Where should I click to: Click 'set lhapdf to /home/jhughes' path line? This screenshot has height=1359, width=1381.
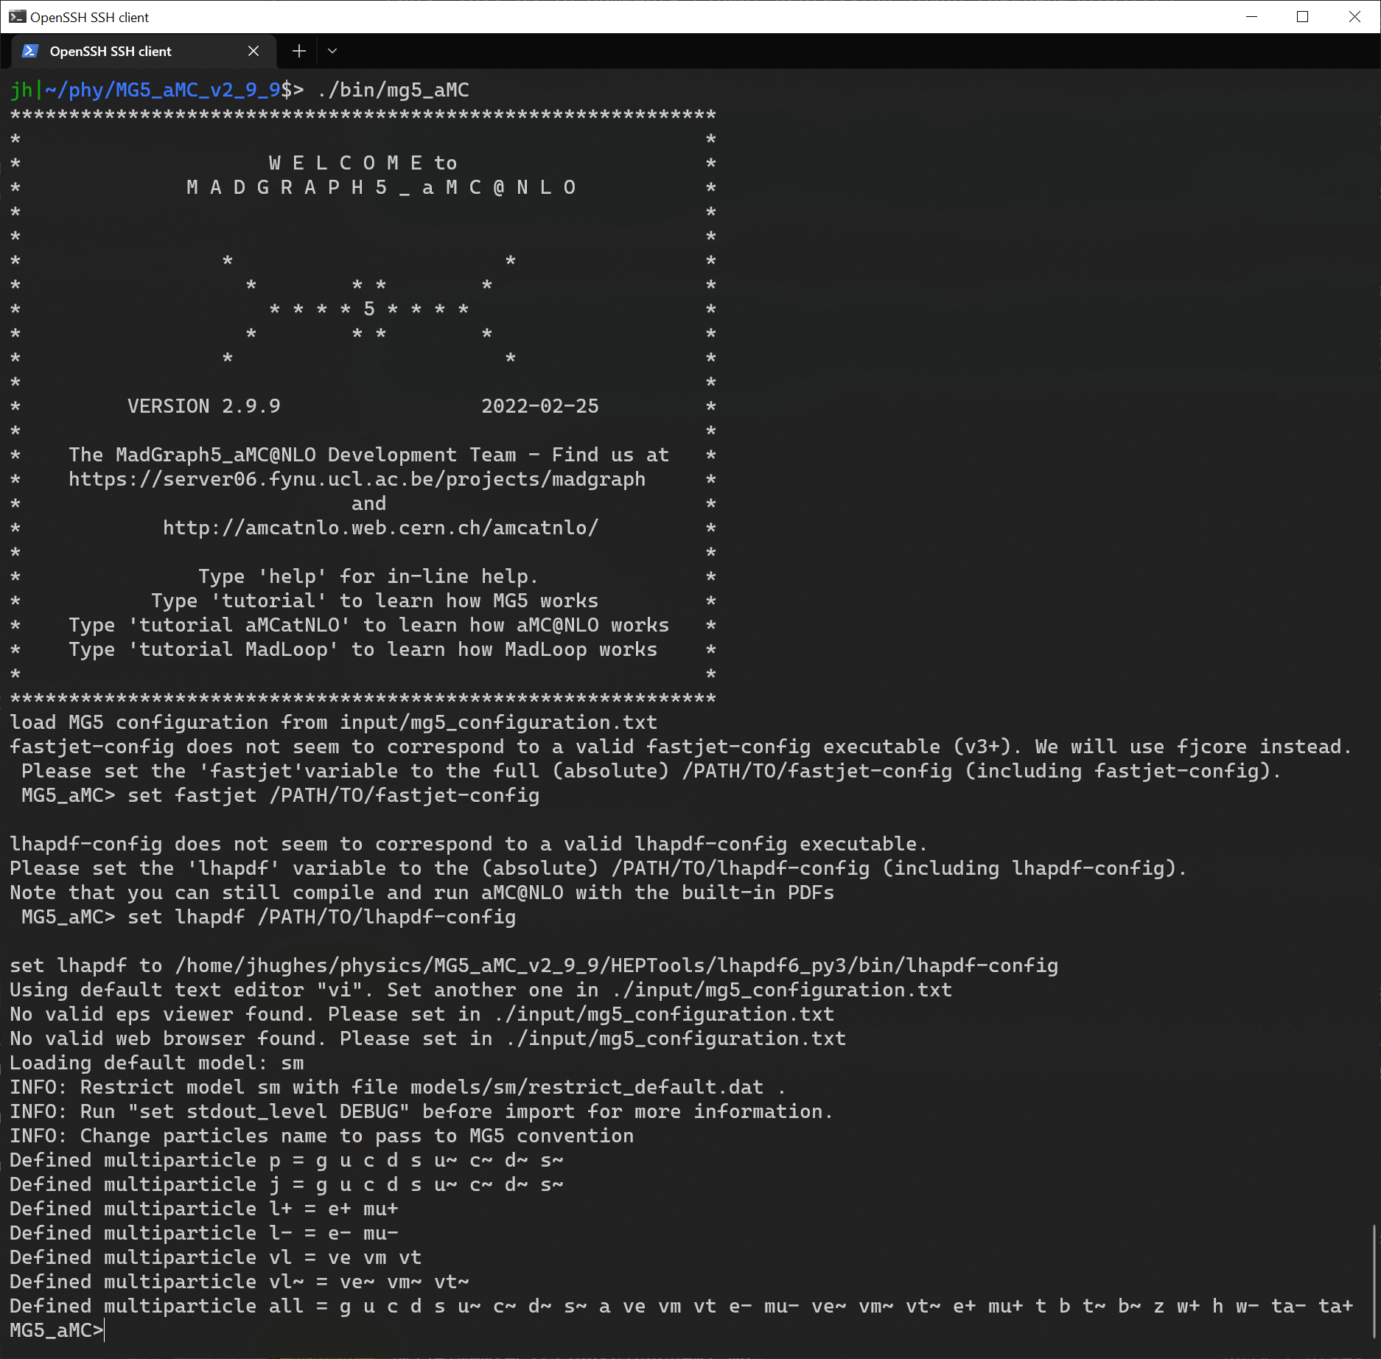[x=534, y=965]
